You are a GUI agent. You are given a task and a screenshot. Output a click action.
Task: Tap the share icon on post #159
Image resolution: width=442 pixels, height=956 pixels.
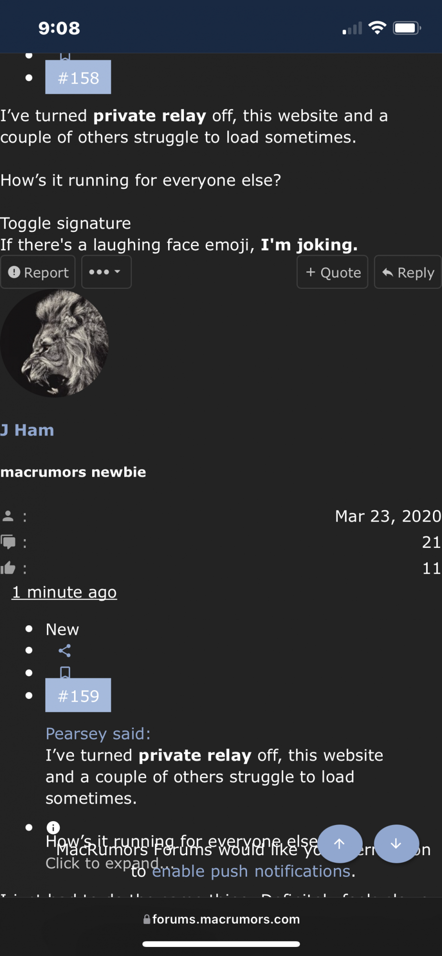(65, 651)
